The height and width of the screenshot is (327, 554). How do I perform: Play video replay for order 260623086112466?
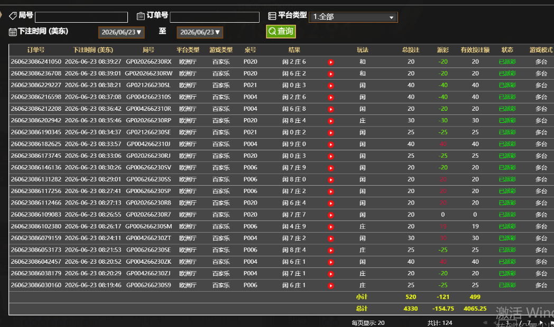(331, 203)
